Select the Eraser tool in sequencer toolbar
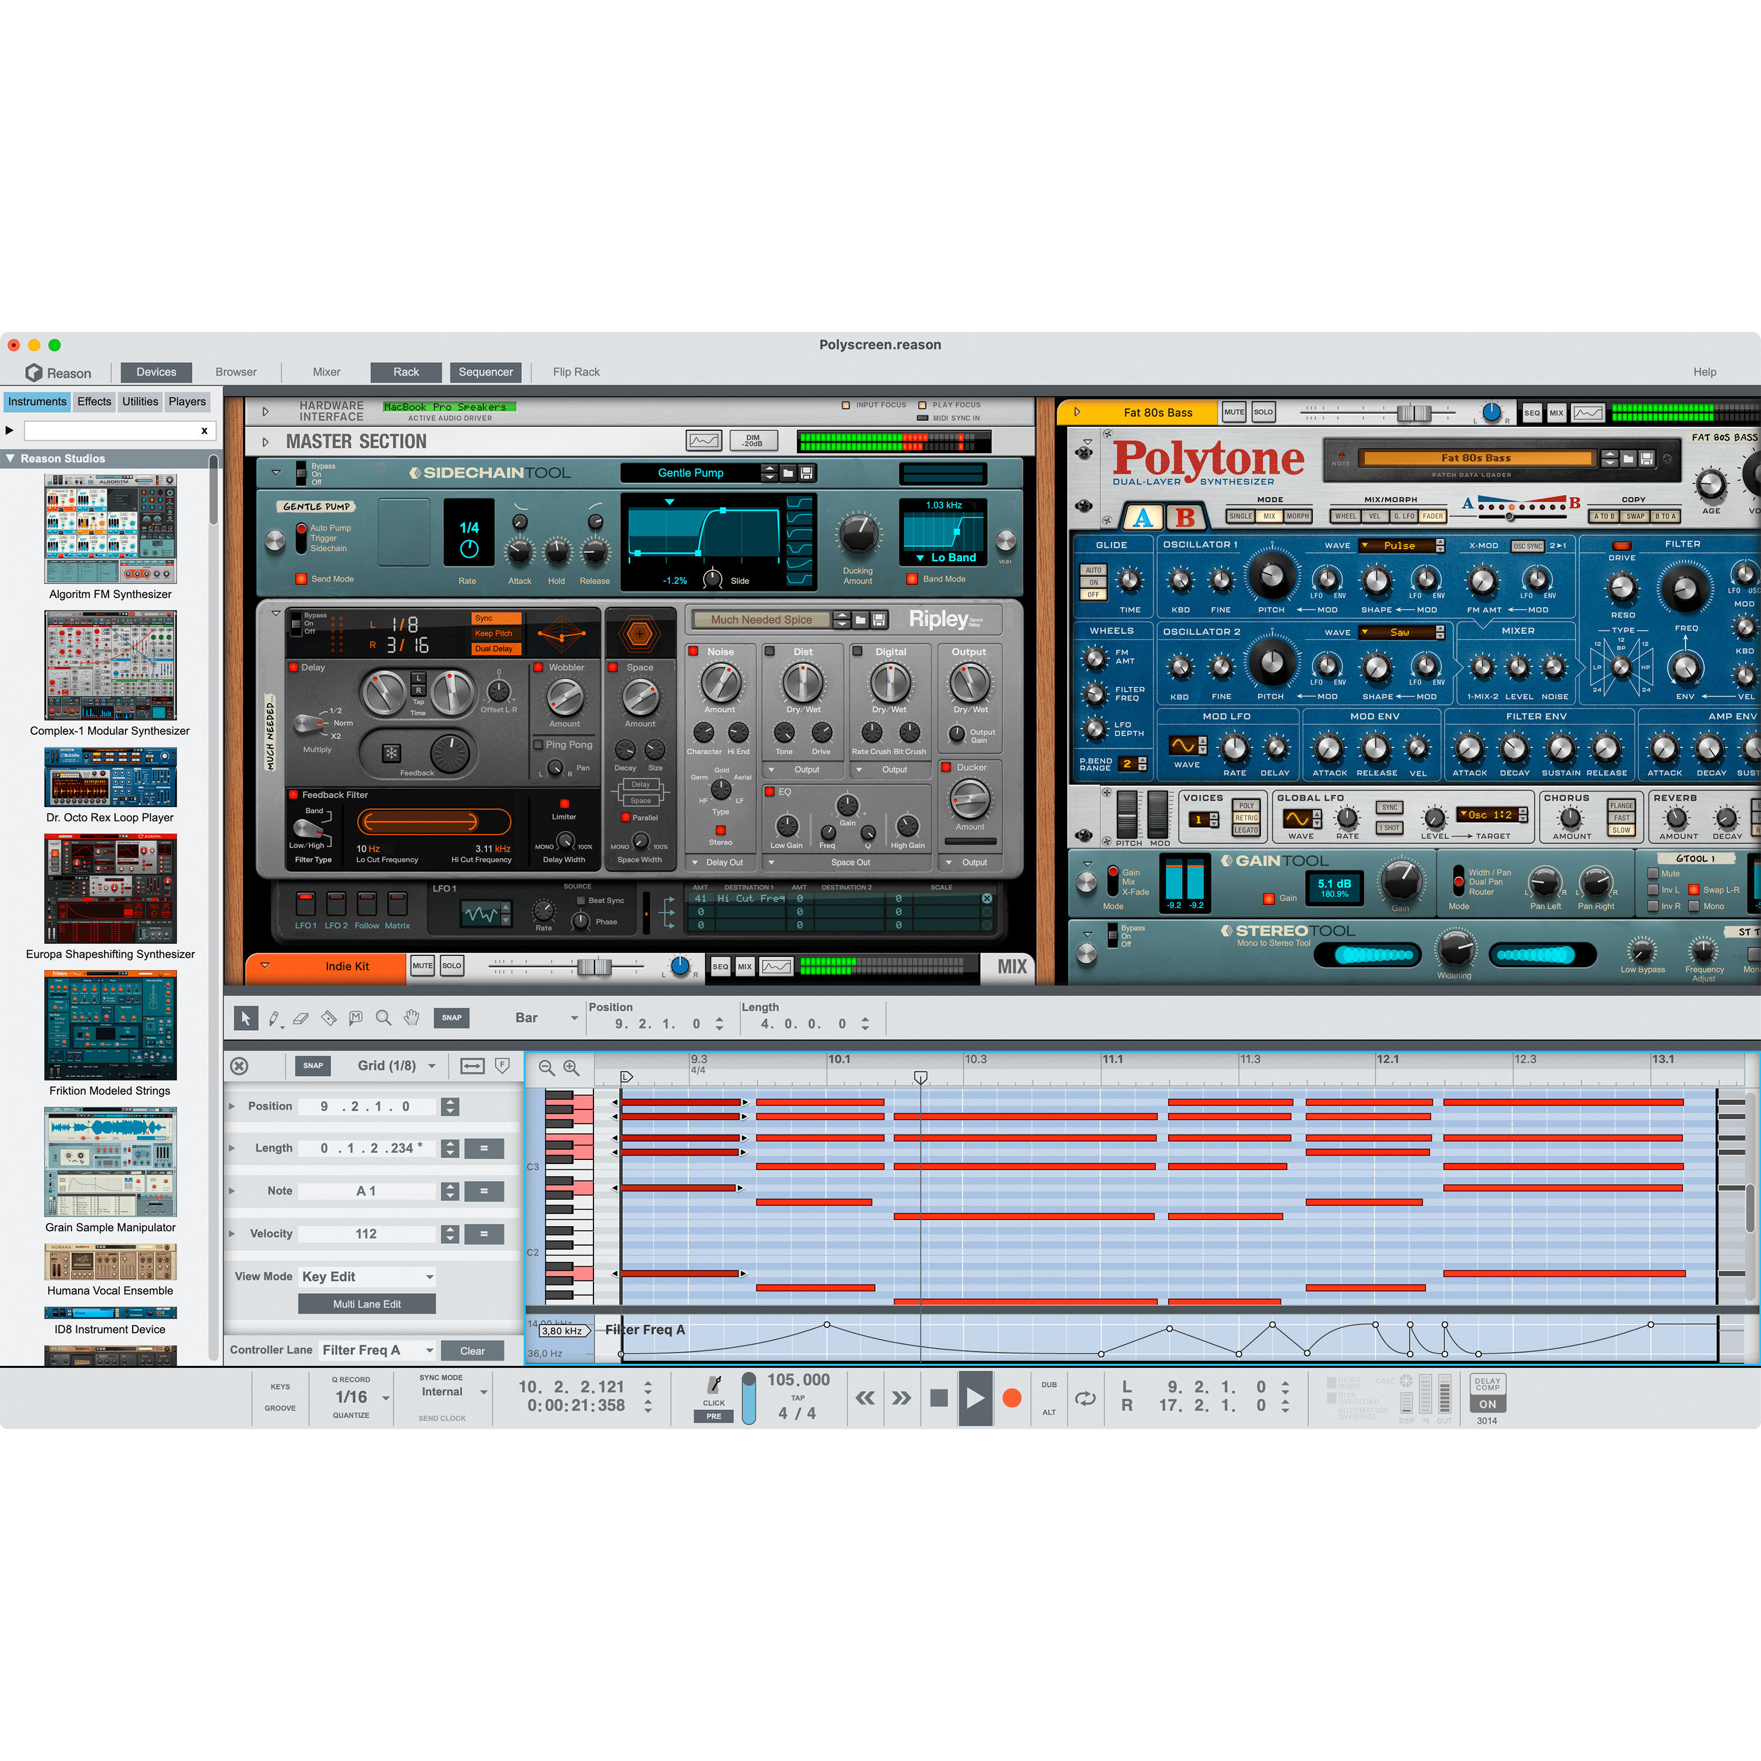This screenshot has height=1761, width=1761. coord(302,1018)
